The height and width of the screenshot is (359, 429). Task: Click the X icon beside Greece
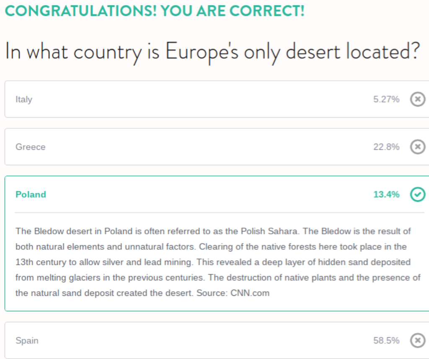pos(417,147)
